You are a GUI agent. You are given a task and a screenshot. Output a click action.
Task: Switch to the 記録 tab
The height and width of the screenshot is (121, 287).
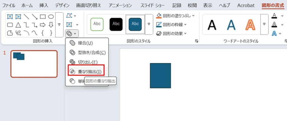coord(177,6)
